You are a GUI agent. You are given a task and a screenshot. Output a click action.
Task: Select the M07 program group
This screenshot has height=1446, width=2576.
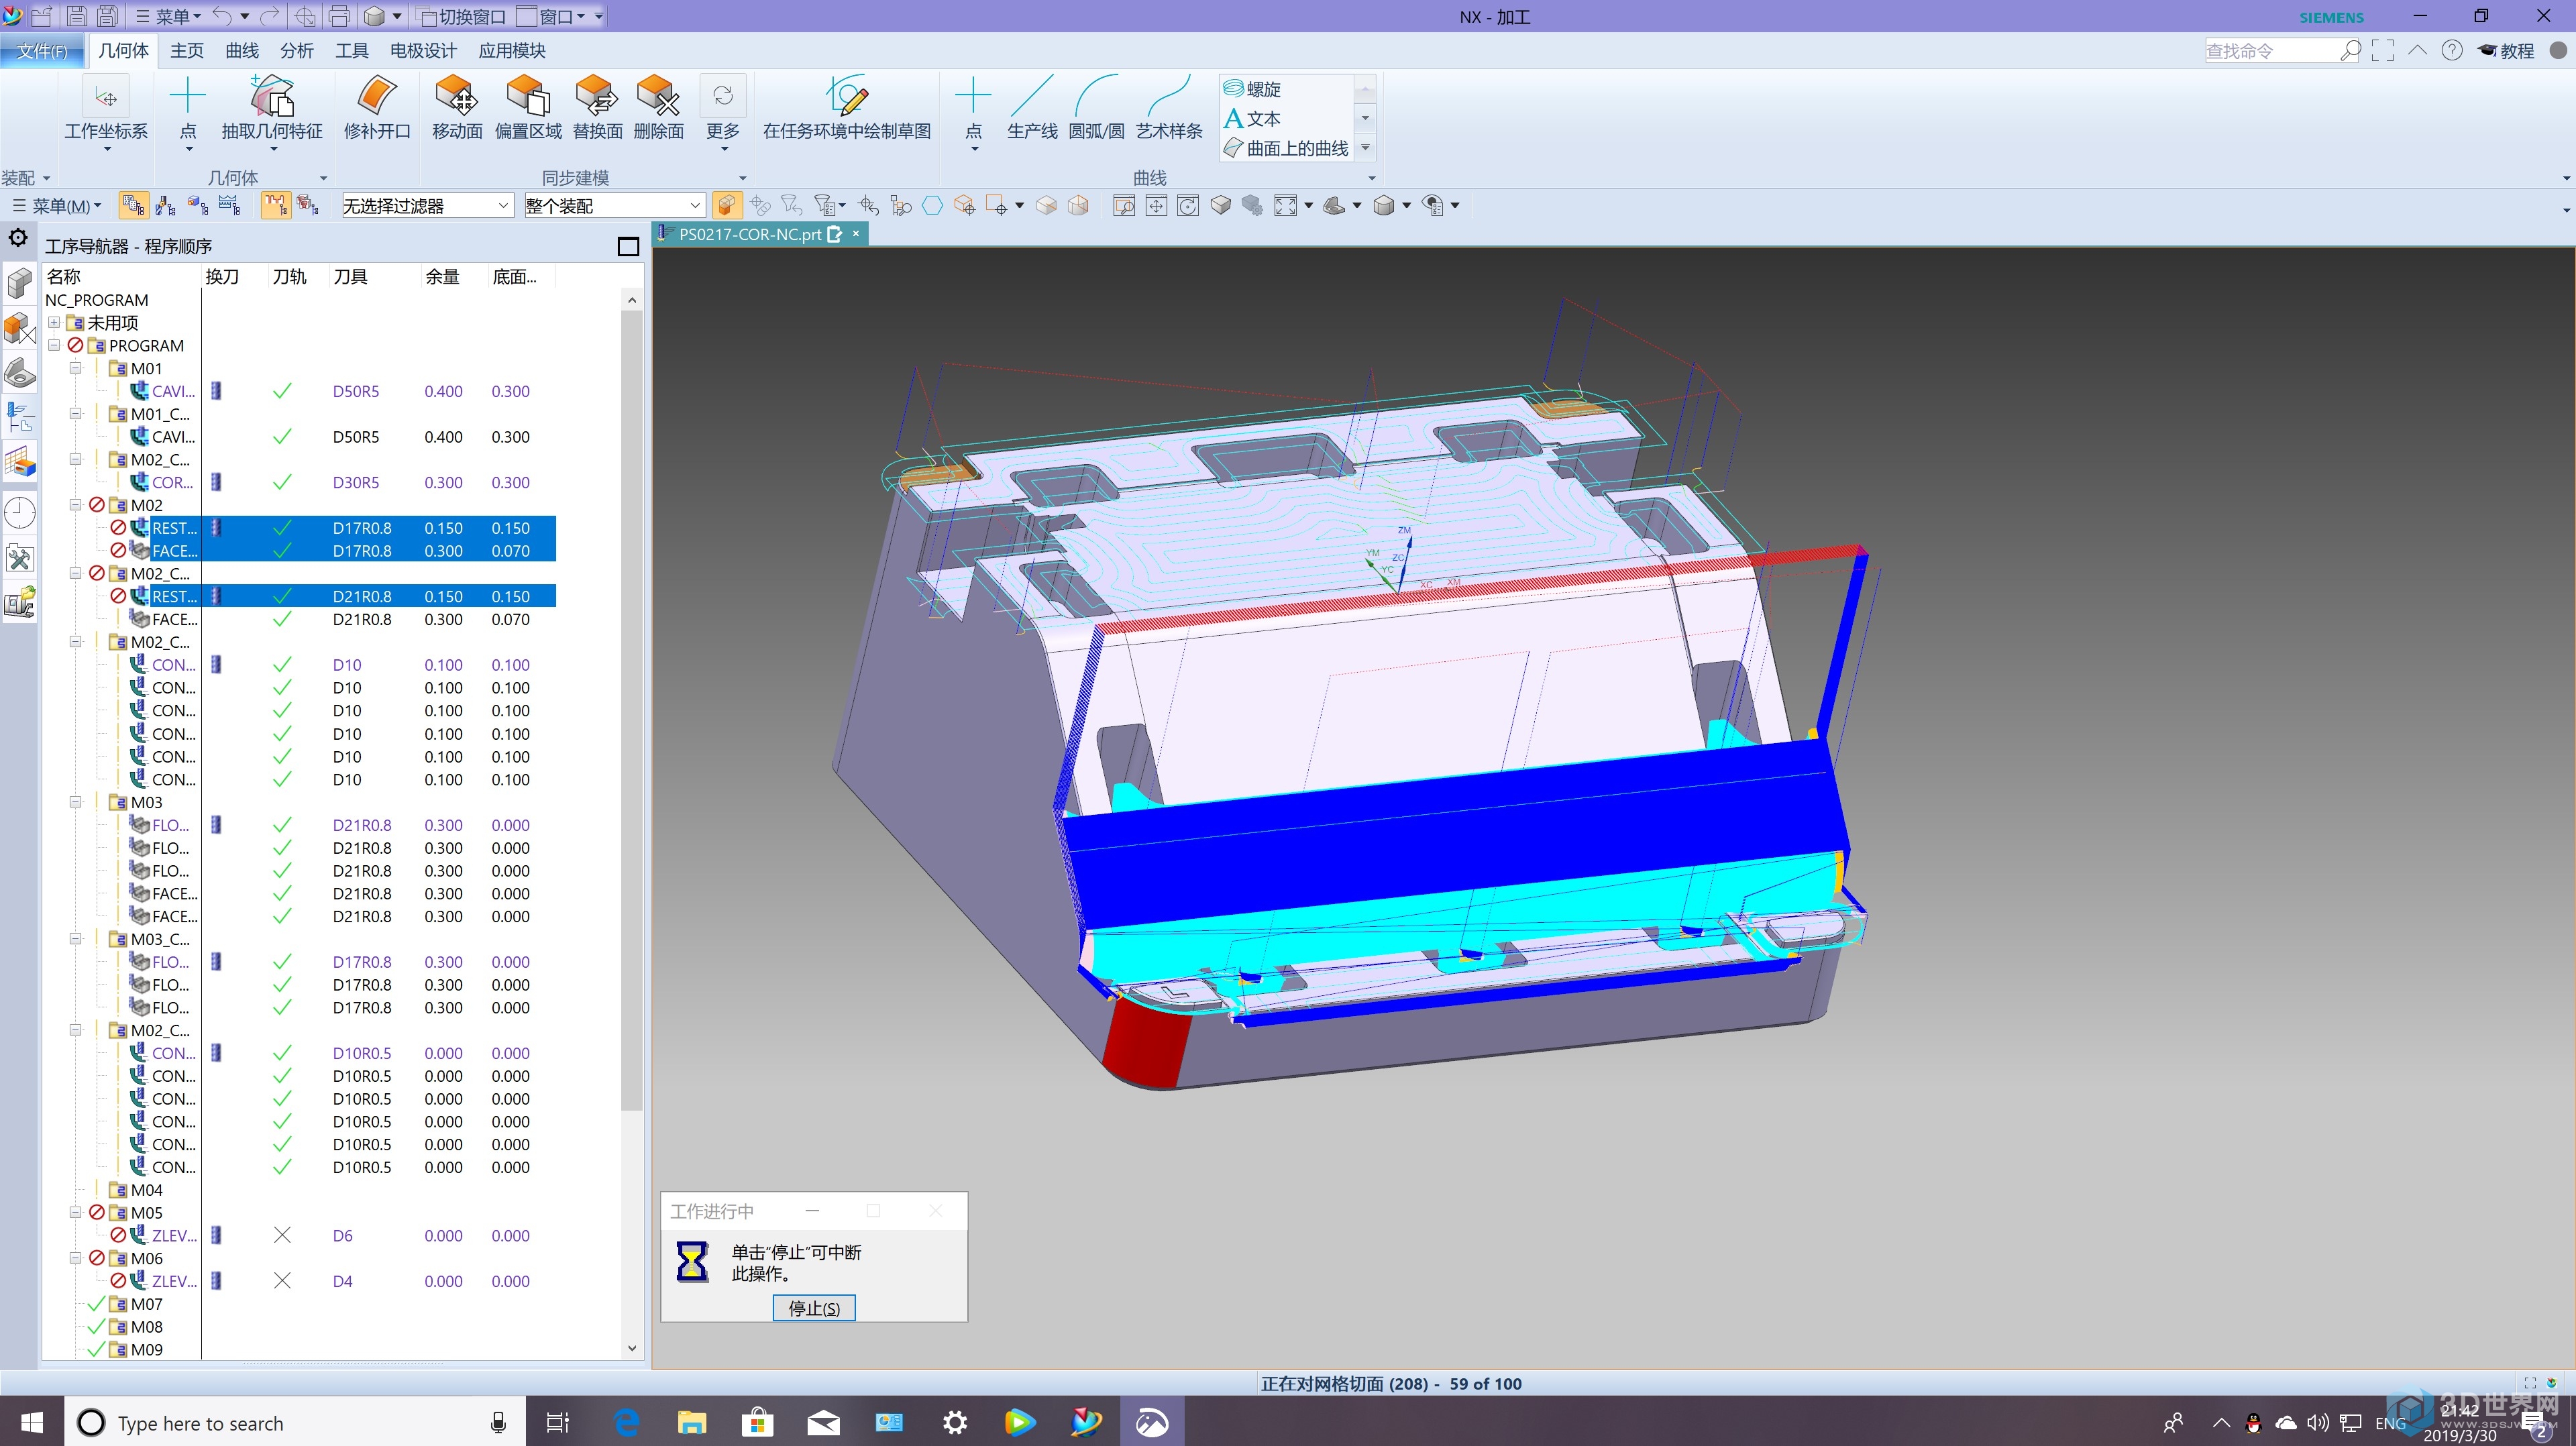point(146,1303)
